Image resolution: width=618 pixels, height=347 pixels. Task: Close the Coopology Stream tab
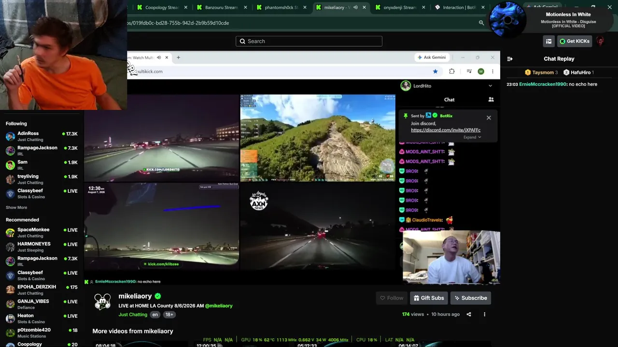tap(186, 7)
